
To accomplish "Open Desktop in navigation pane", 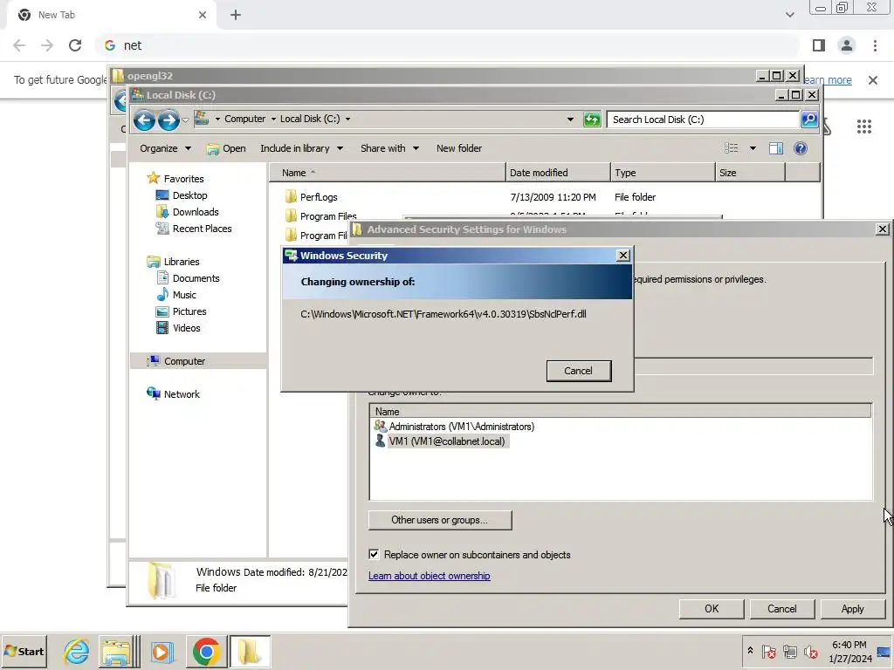I will [182, 195].
